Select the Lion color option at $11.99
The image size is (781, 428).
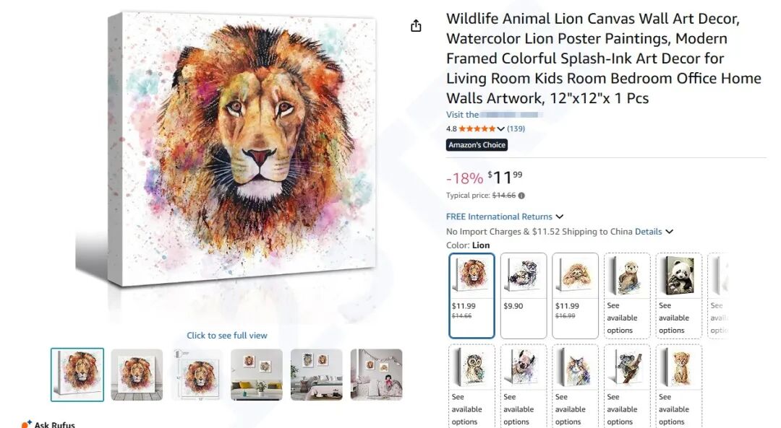point(471,295)
